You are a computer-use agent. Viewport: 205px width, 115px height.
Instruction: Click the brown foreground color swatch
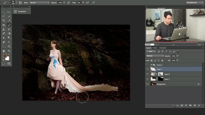pos(4,55)
